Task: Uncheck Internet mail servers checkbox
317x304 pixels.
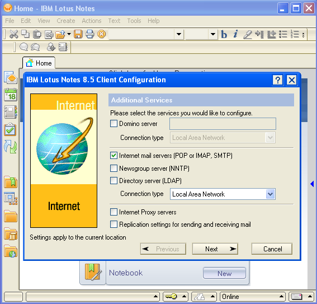Action: pos(113,156)
